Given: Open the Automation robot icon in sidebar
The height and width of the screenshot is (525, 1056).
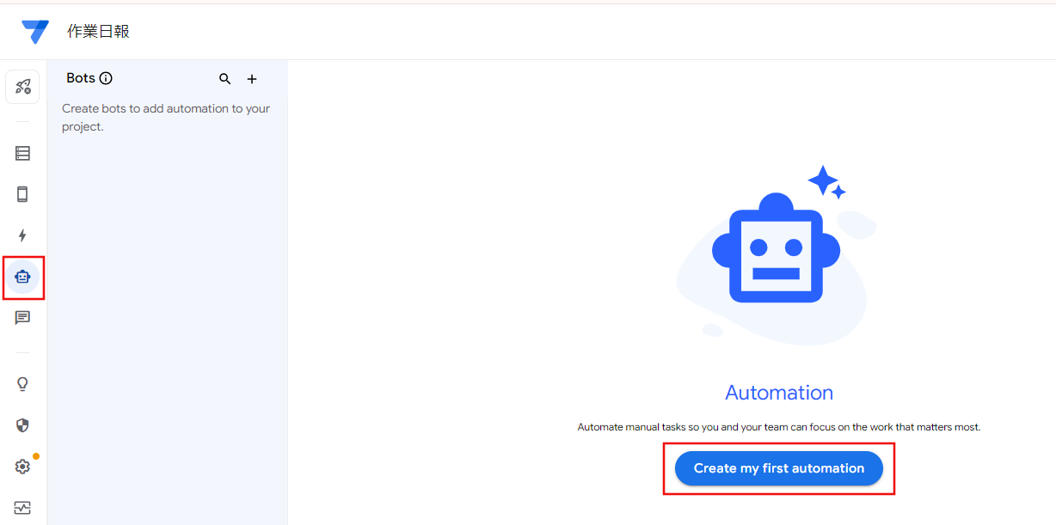Looking at the screenshot, I should pyautogui.click(x=22, y=277).
